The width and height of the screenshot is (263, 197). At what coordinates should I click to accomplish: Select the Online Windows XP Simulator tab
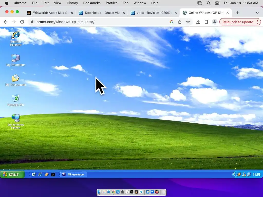[206, 13]
